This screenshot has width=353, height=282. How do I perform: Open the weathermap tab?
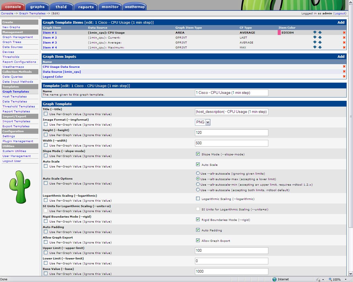(135, 7)
